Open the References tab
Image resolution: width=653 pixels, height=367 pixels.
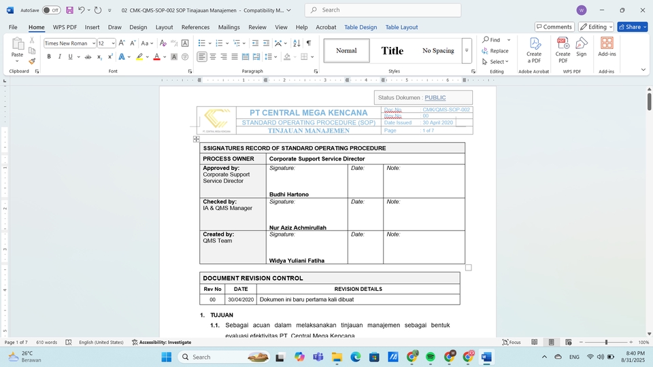coord(195,27)
